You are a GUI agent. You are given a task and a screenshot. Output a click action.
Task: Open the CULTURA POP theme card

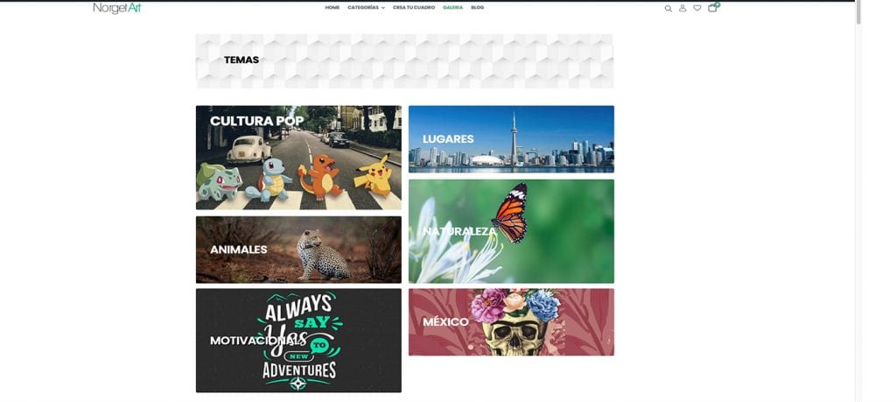298,158
